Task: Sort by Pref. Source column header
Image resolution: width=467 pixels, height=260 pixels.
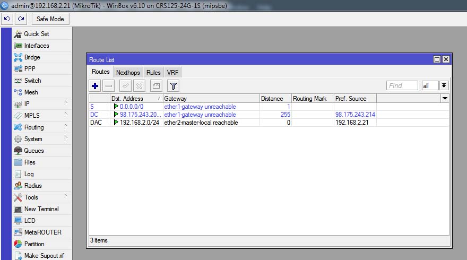Action: click(x=355, y=99)
